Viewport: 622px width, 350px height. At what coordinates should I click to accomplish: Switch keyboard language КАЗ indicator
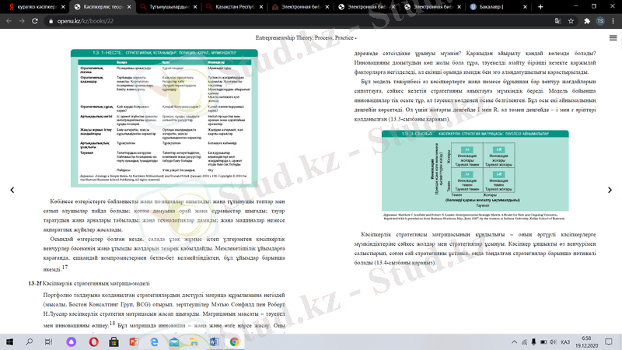tap(565, 341)
